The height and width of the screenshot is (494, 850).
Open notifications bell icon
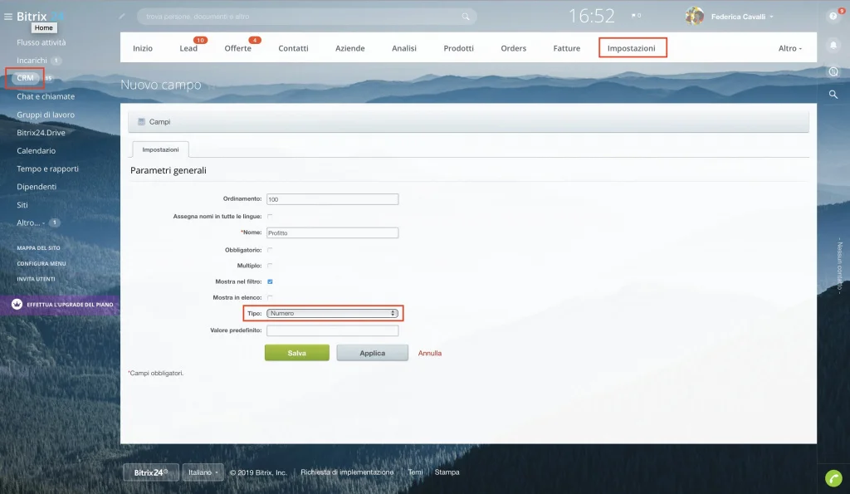coord(833,45)
